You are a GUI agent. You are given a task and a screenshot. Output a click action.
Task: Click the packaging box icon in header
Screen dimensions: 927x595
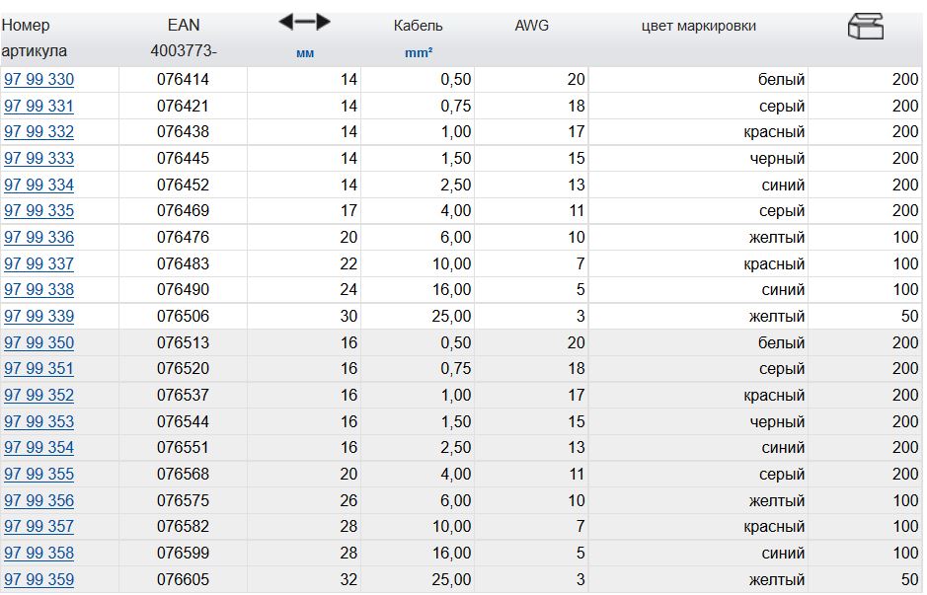pos(865,27)
